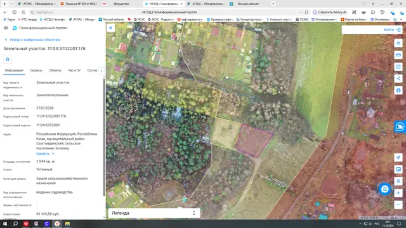The height and width of the screenshot is (228, 406).
Task: Click the share icon on the map toolbar
Action: pyautogui.click(x=398, y=79)
